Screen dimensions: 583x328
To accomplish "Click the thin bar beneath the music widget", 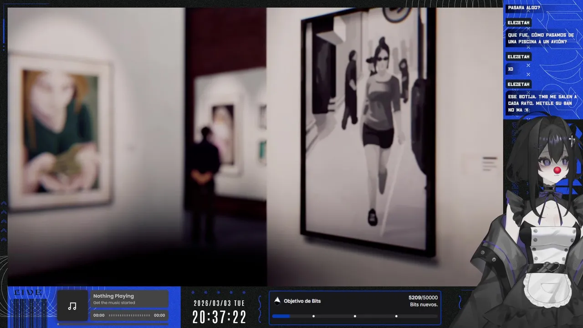I will 113,324.
